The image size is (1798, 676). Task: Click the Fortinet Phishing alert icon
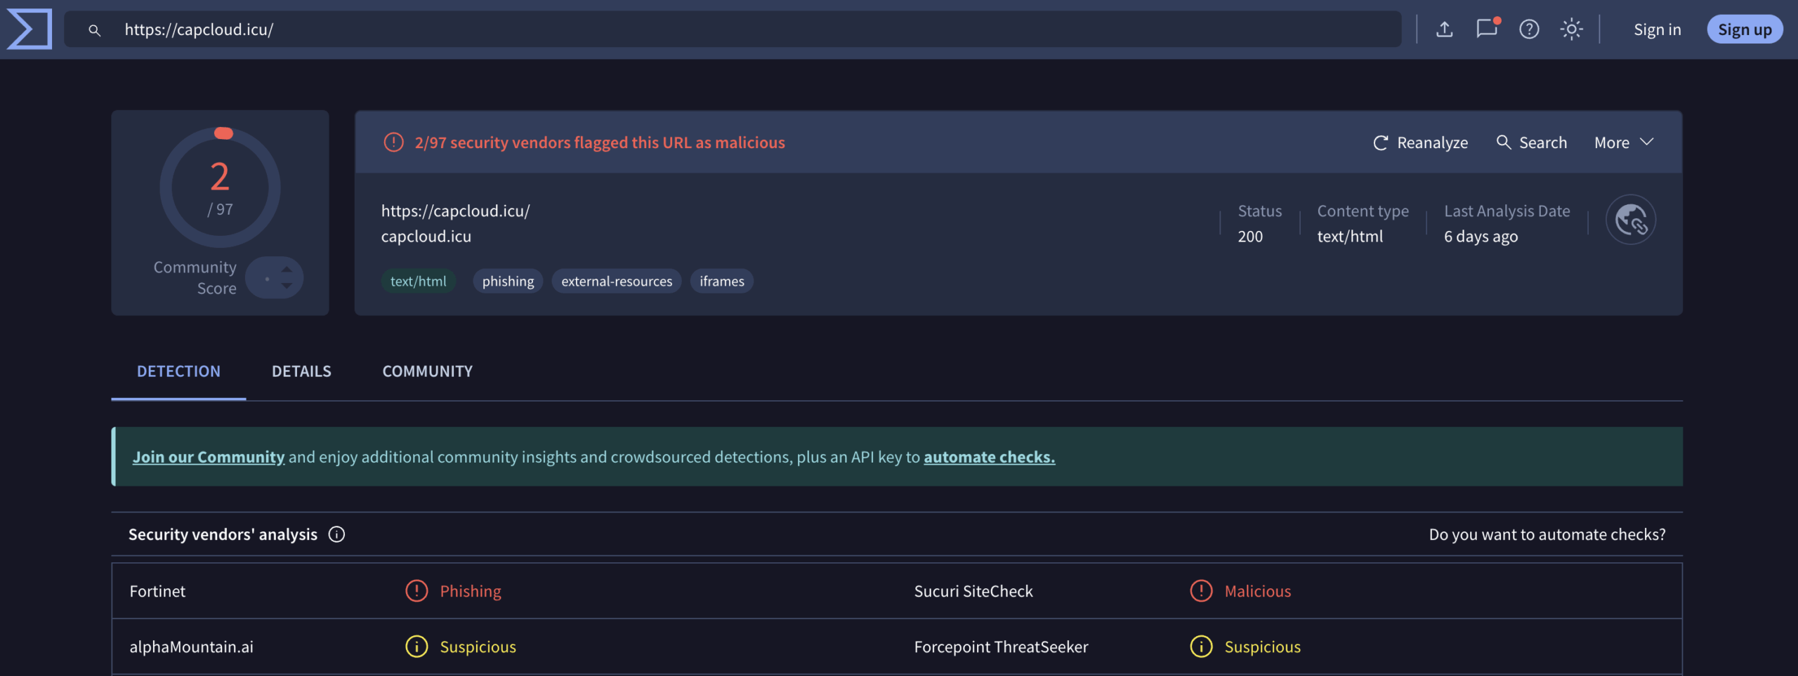tap(416, 591)
